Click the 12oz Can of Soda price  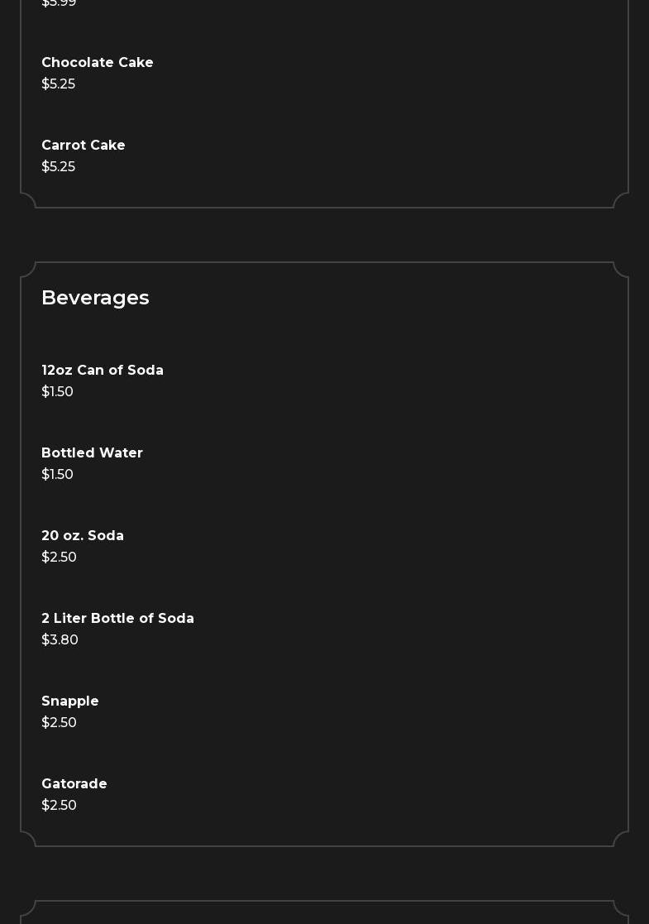57,392
